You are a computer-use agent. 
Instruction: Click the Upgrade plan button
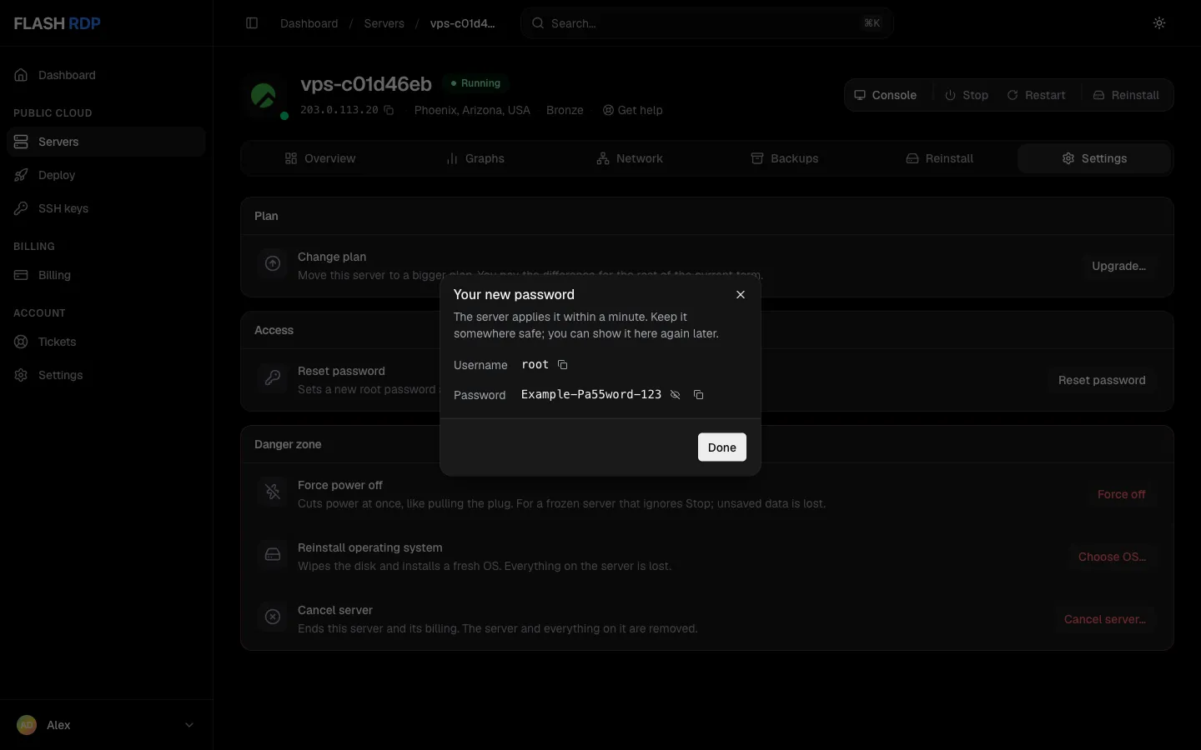(1118, 266)
